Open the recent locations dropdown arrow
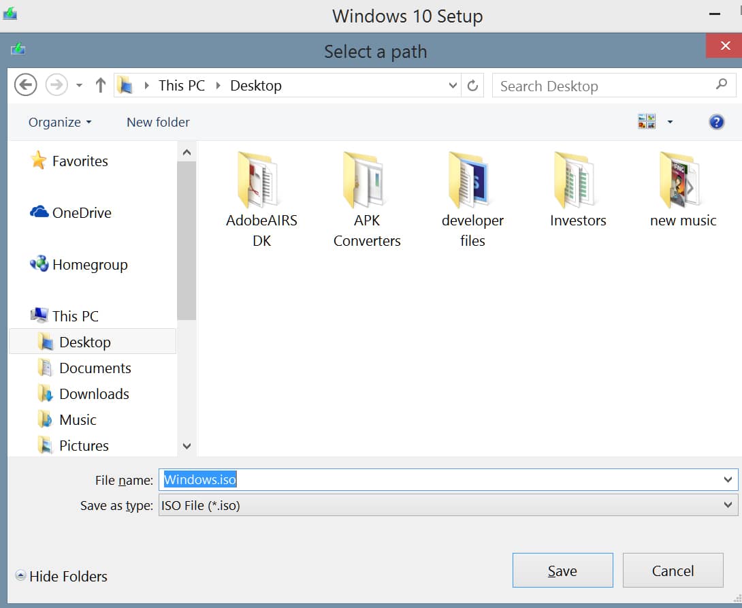The image size is (742, 608). click(79, 86)
